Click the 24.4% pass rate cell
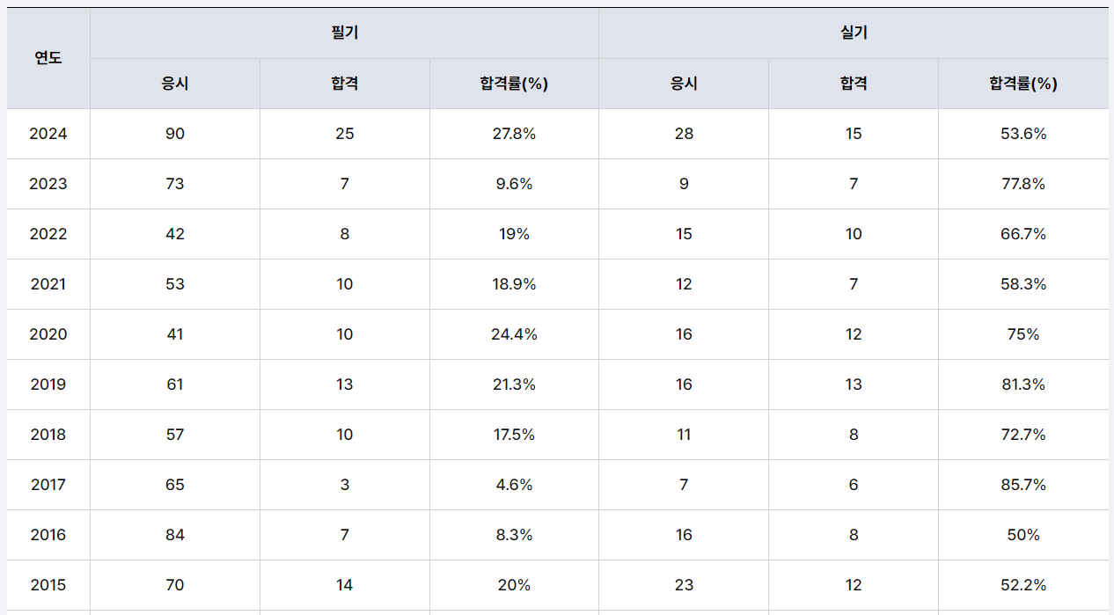 (x=514, y=334)
